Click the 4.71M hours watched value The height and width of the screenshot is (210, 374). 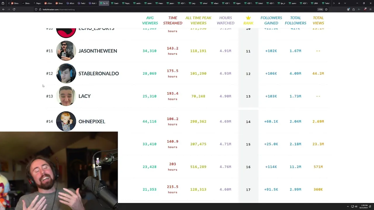(x=225, y=144)
